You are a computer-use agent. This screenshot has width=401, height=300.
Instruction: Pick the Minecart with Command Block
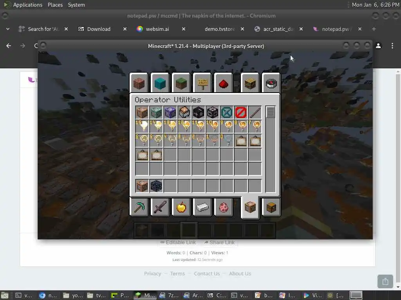(184, 112)
